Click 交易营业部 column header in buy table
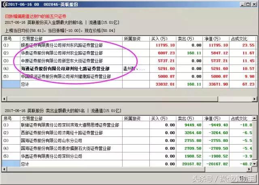The height and width of the screenshot is (185, 259). tap(71, 39)
